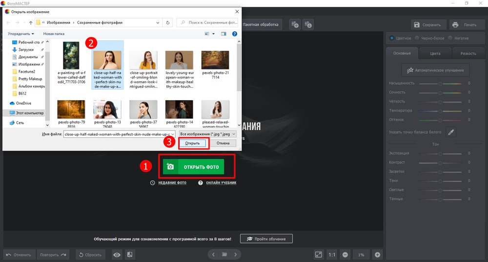488x262 pixels.
Task: Select Рабочий стол in the sidebar
Action: point(27,42)
